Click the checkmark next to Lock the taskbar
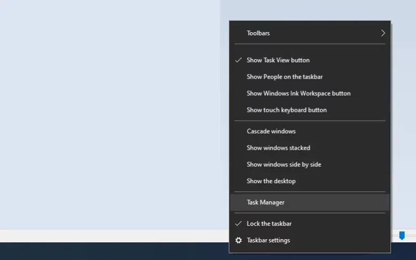Screen dimensions: 416x260 tap(239, 224)
